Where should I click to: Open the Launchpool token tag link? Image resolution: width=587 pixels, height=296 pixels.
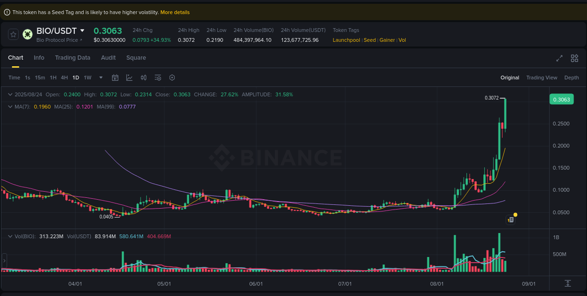point(346,40)
